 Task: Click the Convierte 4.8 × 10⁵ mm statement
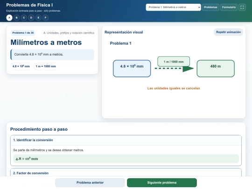[52, 55]
